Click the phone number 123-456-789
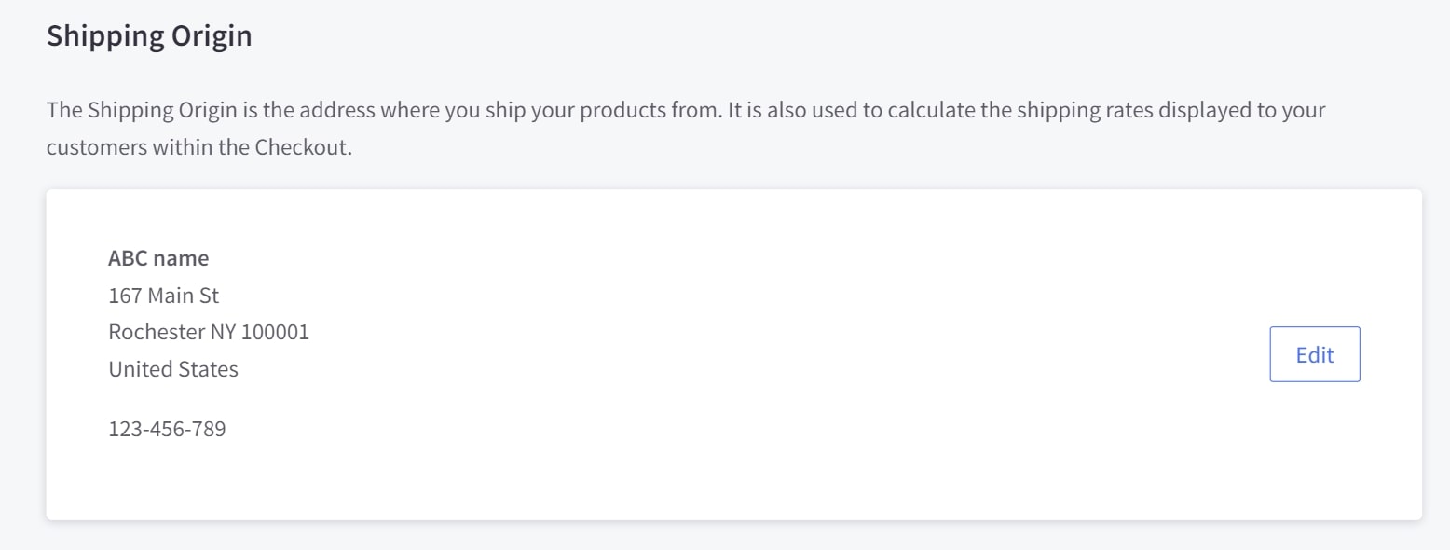Image resolution: width=1450 pixels, height=550 pixels. (x=167, y=430)
